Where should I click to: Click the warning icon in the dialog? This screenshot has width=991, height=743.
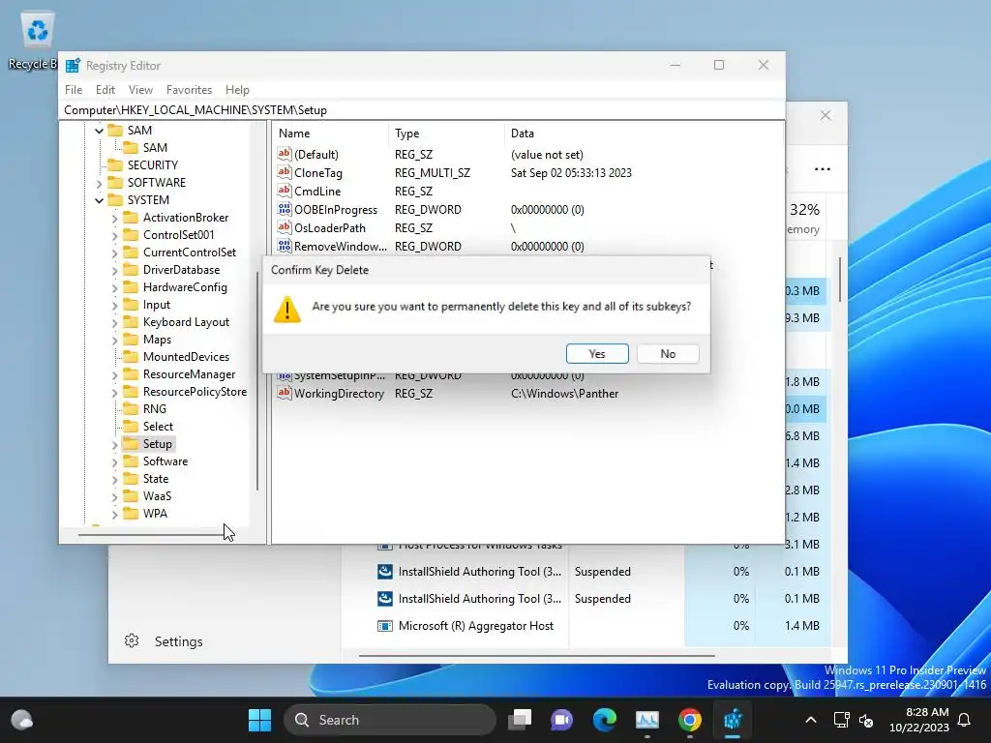click(x=286, y=310)
